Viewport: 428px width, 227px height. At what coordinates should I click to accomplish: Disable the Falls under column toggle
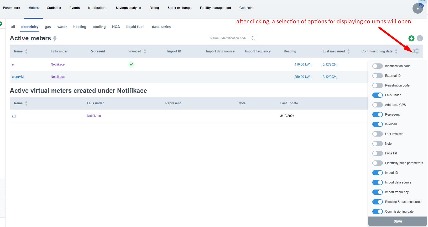click(x=377, y=95)
